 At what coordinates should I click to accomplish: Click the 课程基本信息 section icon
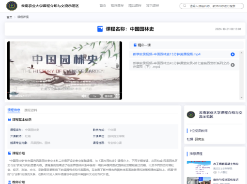click(9, 120)
